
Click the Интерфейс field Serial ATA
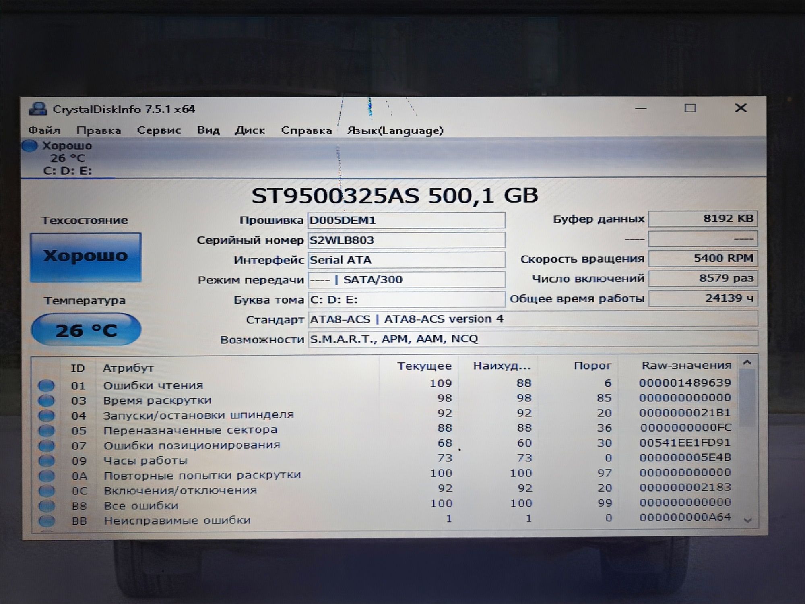(x=407, y=260)
